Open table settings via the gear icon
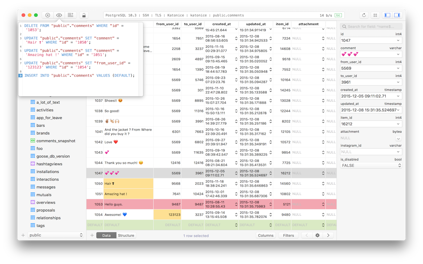The width and height of the screenshot is (423, 264). point(318,235)
